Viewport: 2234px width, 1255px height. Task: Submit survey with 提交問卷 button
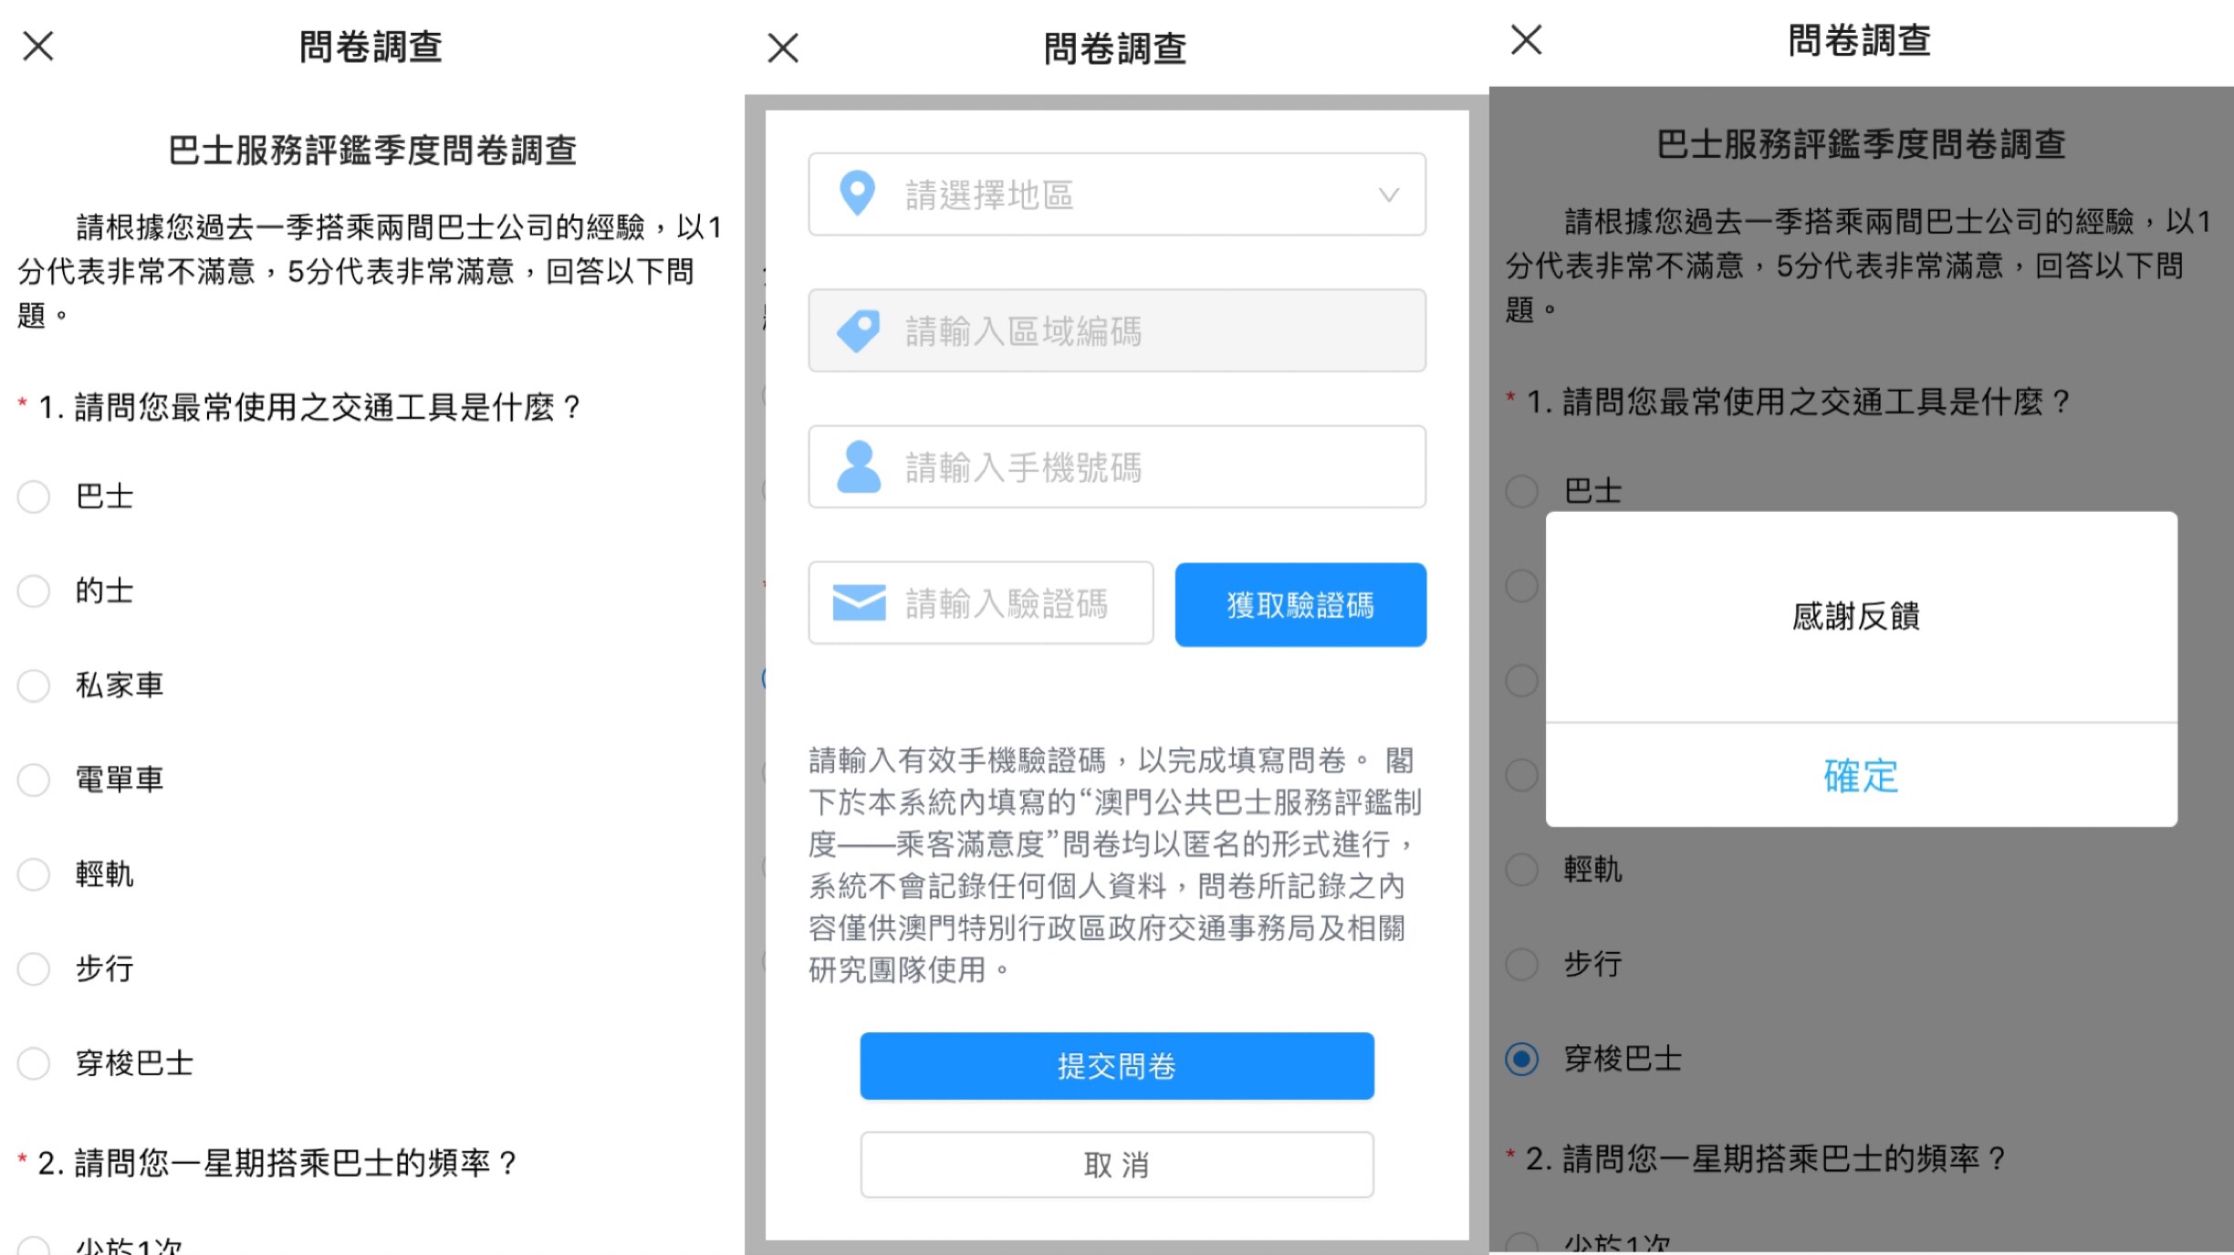point(1117,1065)
